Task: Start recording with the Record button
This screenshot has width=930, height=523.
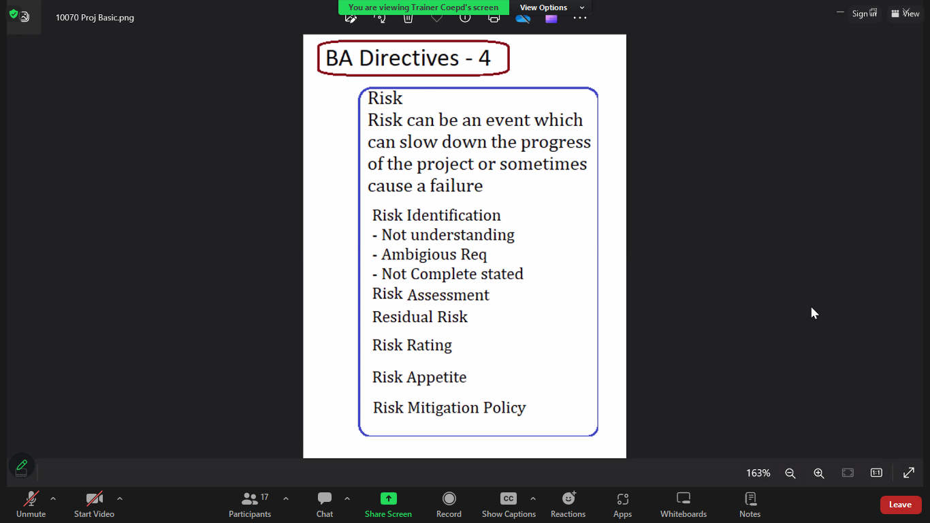Action: coord(449,505)
